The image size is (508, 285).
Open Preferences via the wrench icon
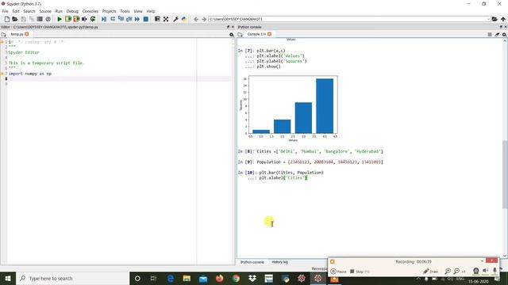175,19
